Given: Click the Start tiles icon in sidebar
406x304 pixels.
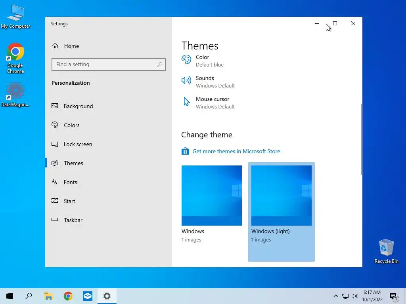Looking at the screenshot, I should 55,201.
